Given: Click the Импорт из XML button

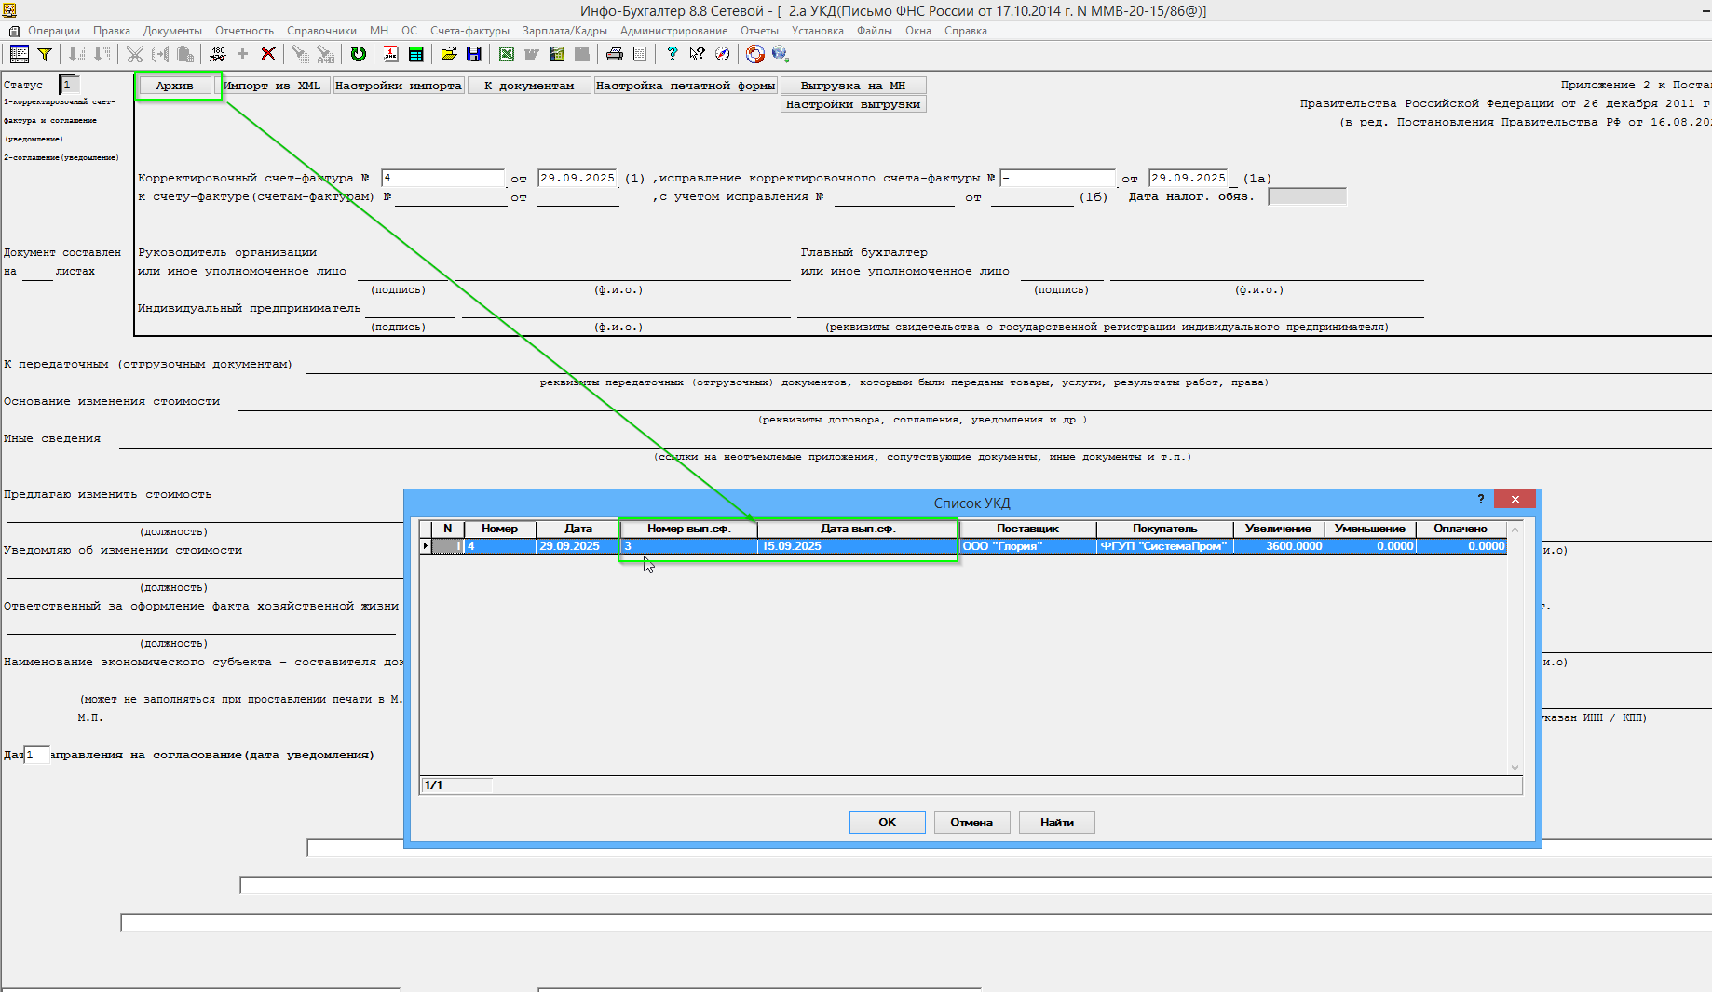Looking at the screenshot, I should (272, 86).
